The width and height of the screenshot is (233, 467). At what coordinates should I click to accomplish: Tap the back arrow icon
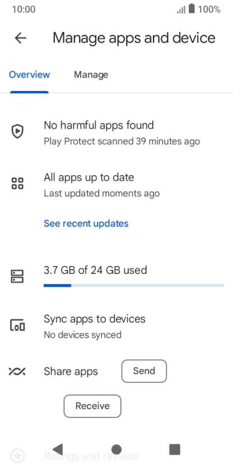pyautogui.click(x=21, y=38)
